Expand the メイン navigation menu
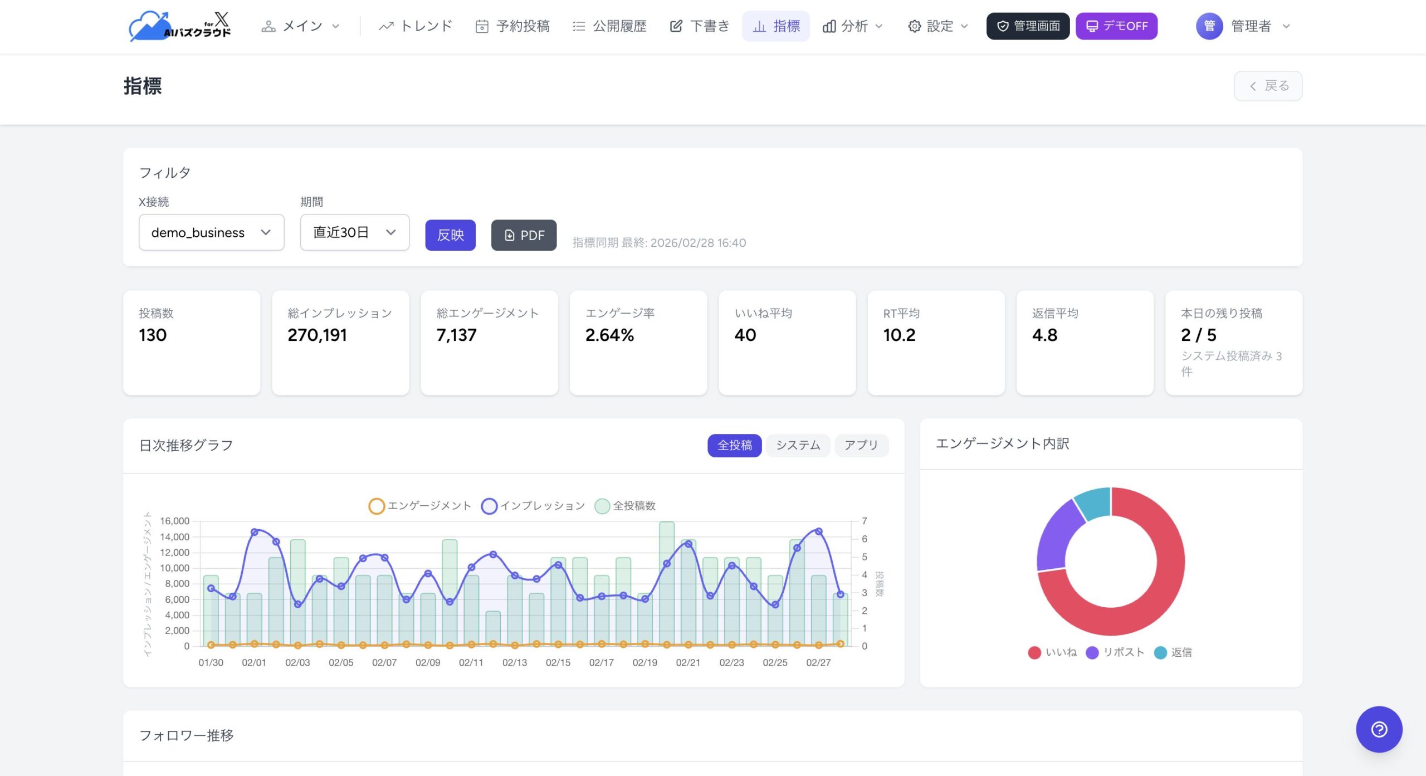Screen dimensions: 1426x776 pos(301,26)
